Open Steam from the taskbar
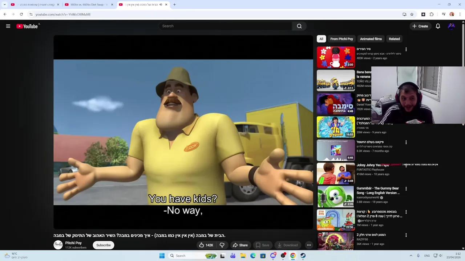The image size is (465, 261). (x=303, y=256)
